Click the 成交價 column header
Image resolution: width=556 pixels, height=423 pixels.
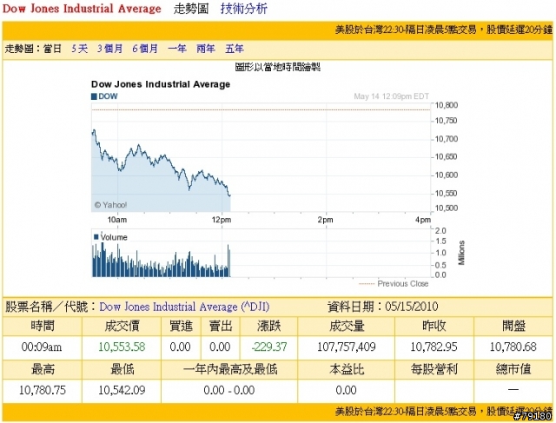122,327
